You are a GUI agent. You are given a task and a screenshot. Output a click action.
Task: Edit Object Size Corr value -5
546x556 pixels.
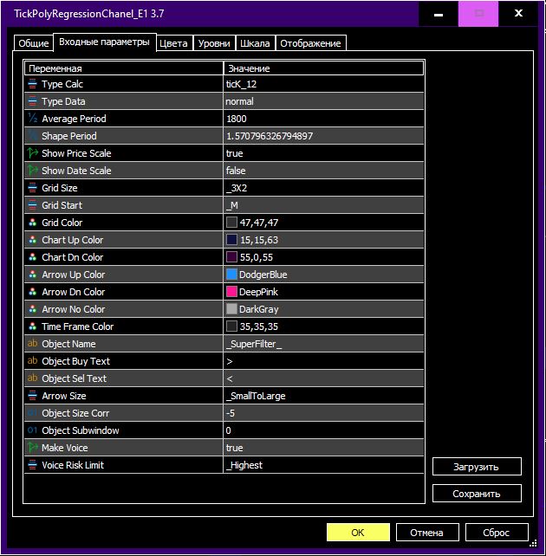323,413
